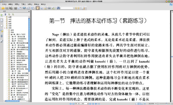Select bookmark 版权
This screenshot has height=105, width=173.
point(10,22)
